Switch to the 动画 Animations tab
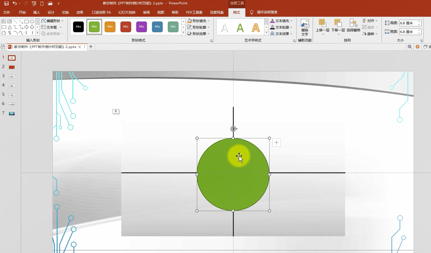Image resolution: width=431 pixels, height=253 pixels. (x=80, y=13)
